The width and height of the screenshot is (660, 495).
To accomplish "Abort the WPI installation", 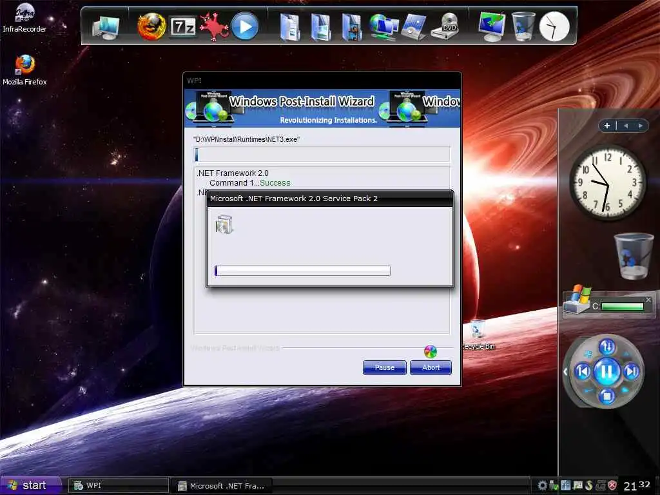I will click(x=431, y=367).
